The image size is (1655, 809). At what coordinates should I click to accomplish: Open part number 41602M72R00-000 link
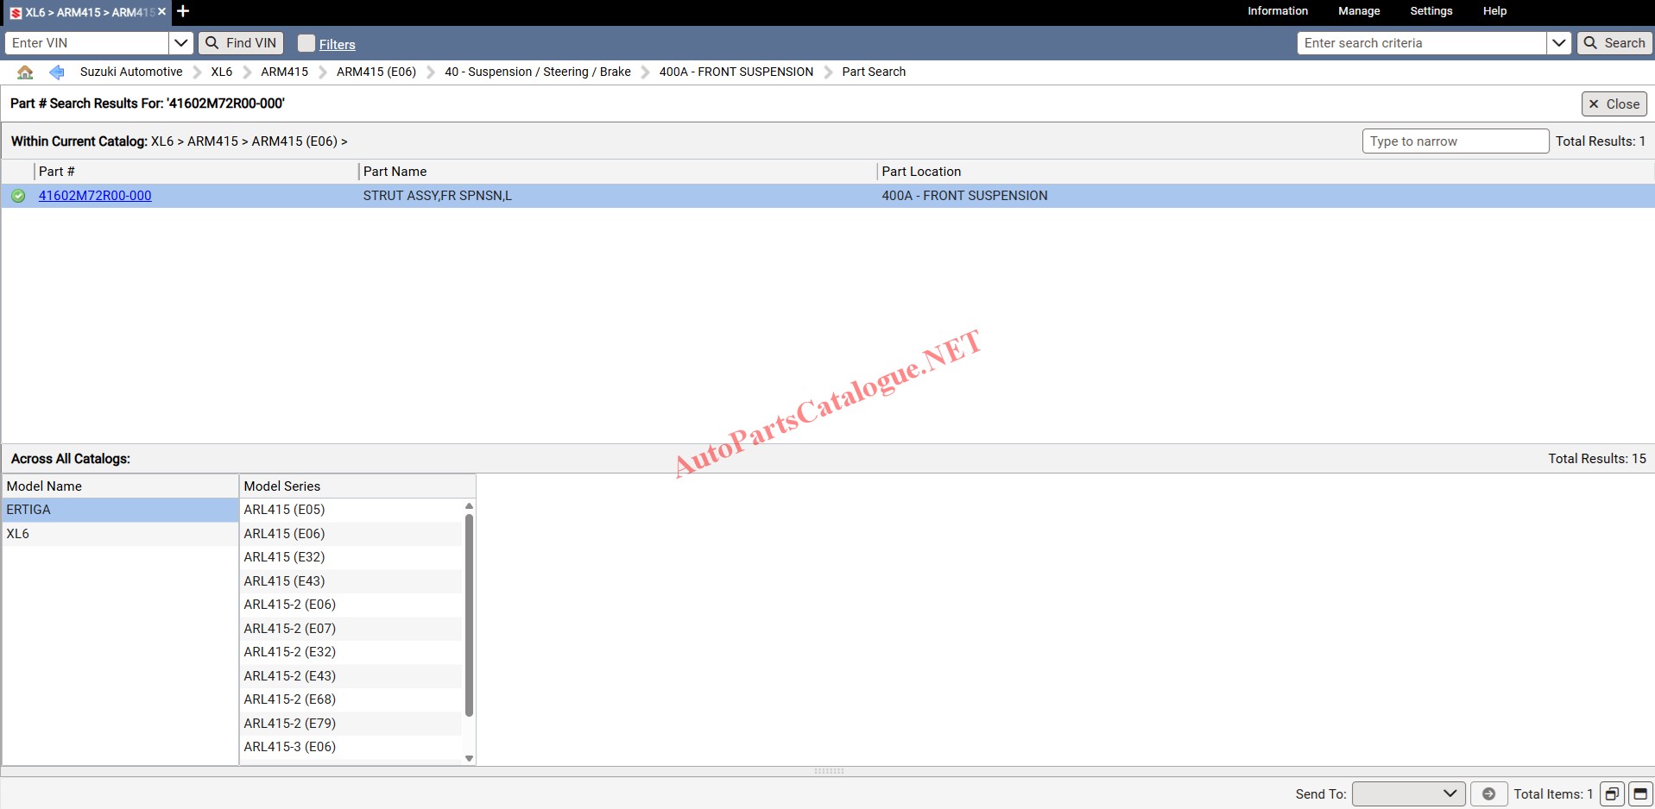click(x=95, y=196)
